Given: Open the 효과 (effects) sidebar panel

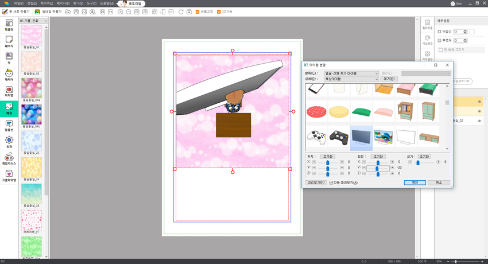Looking at the screenshot, I should 9,142.
